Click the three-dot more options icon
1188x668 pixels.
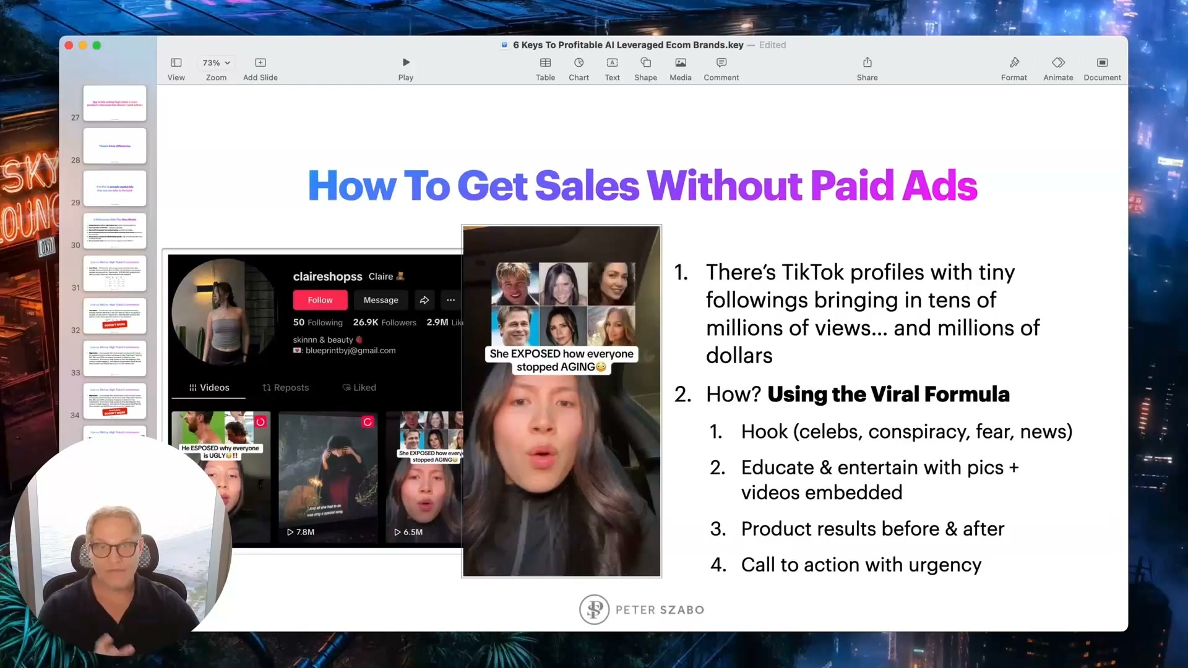tap(450, 300)
